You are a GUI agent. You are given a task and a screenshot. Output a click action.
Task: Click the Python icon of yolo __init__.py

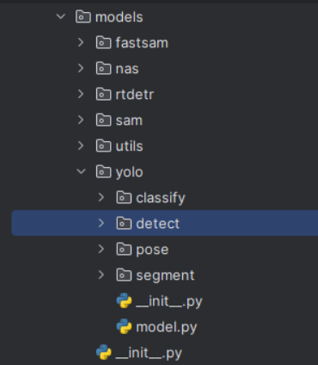pos(124,300)
